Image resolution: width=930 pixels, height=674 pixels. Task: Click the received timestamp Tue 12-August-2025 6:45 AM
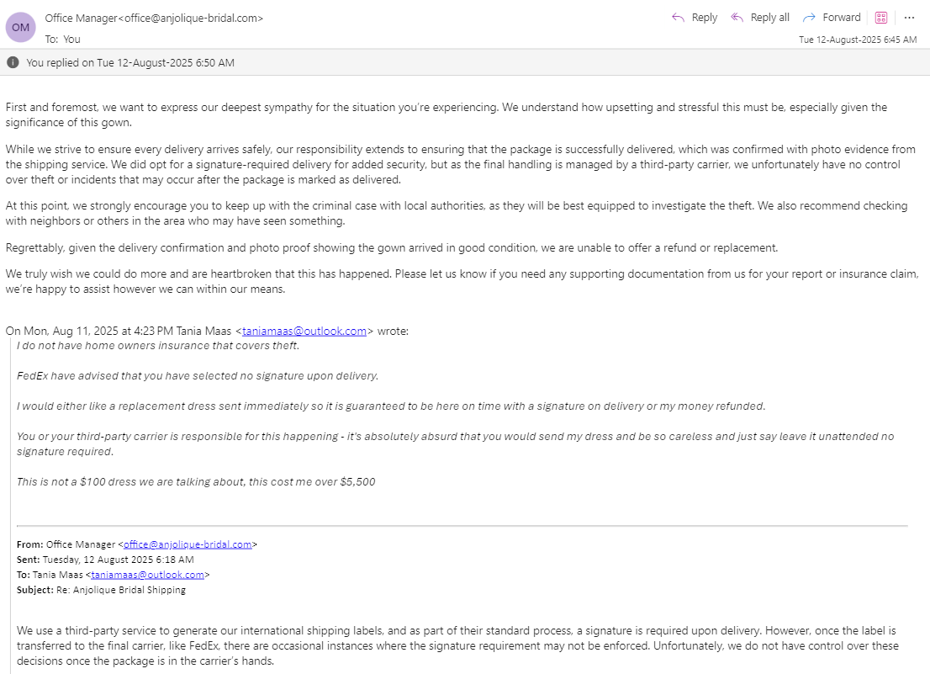pyautogui.click(x=858, y=40)
